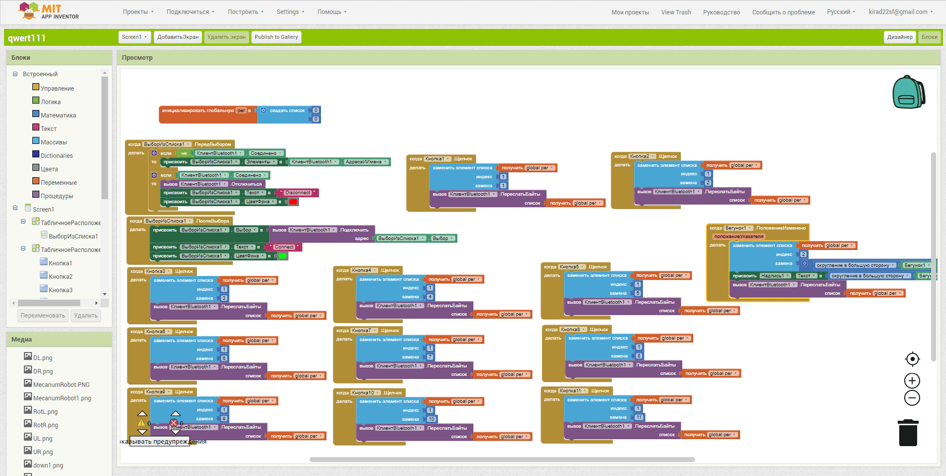Open View Trash

click(676, 12)
